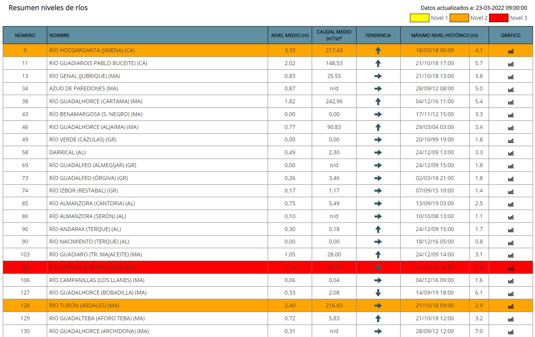
Task: Open chart icon for Río Genal (Jubrique)
Action: (510, 76)
